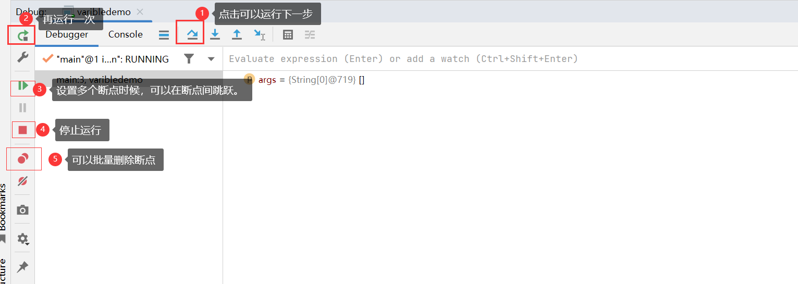This screenshot has width=798, height=284.
Task: Open the Evaluate Expression calculator icon
Action: [x=288, y=35]
